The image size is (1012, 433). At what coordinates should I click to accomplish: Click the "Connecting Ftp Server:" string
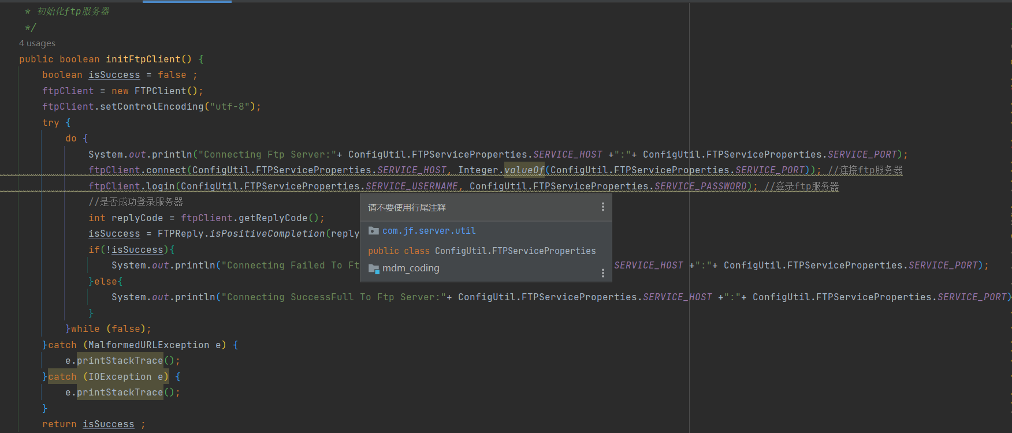[x=267, y=155]
